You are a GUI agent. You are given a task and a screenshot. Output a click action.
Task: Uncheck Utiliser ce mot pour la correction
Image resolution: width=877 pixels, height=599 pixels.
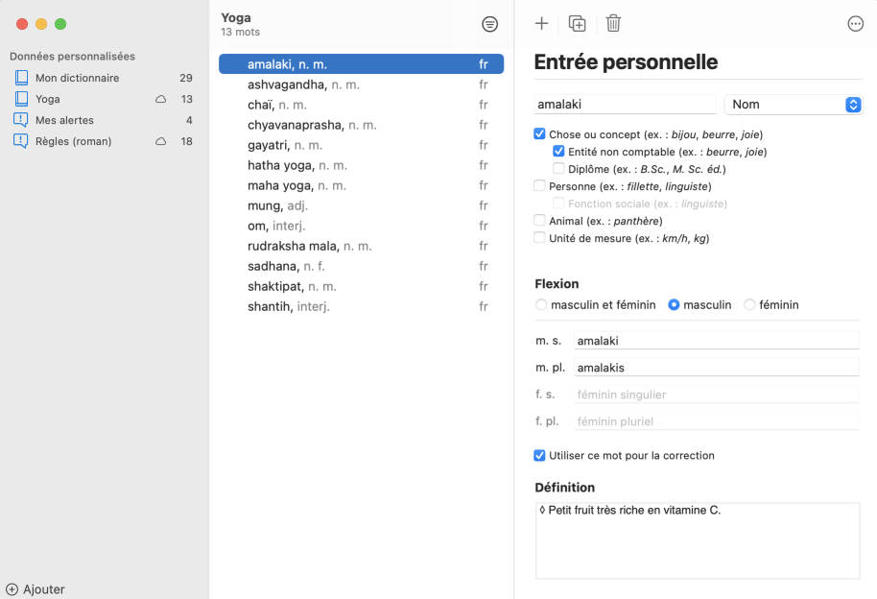539,455
